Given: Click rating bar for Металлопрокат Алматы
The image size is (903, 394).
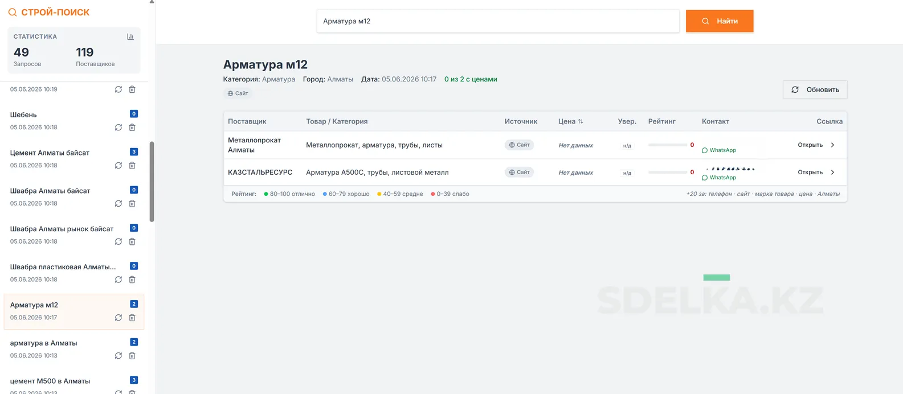Looking at the screenshot, I should click(x=668, y=145).
